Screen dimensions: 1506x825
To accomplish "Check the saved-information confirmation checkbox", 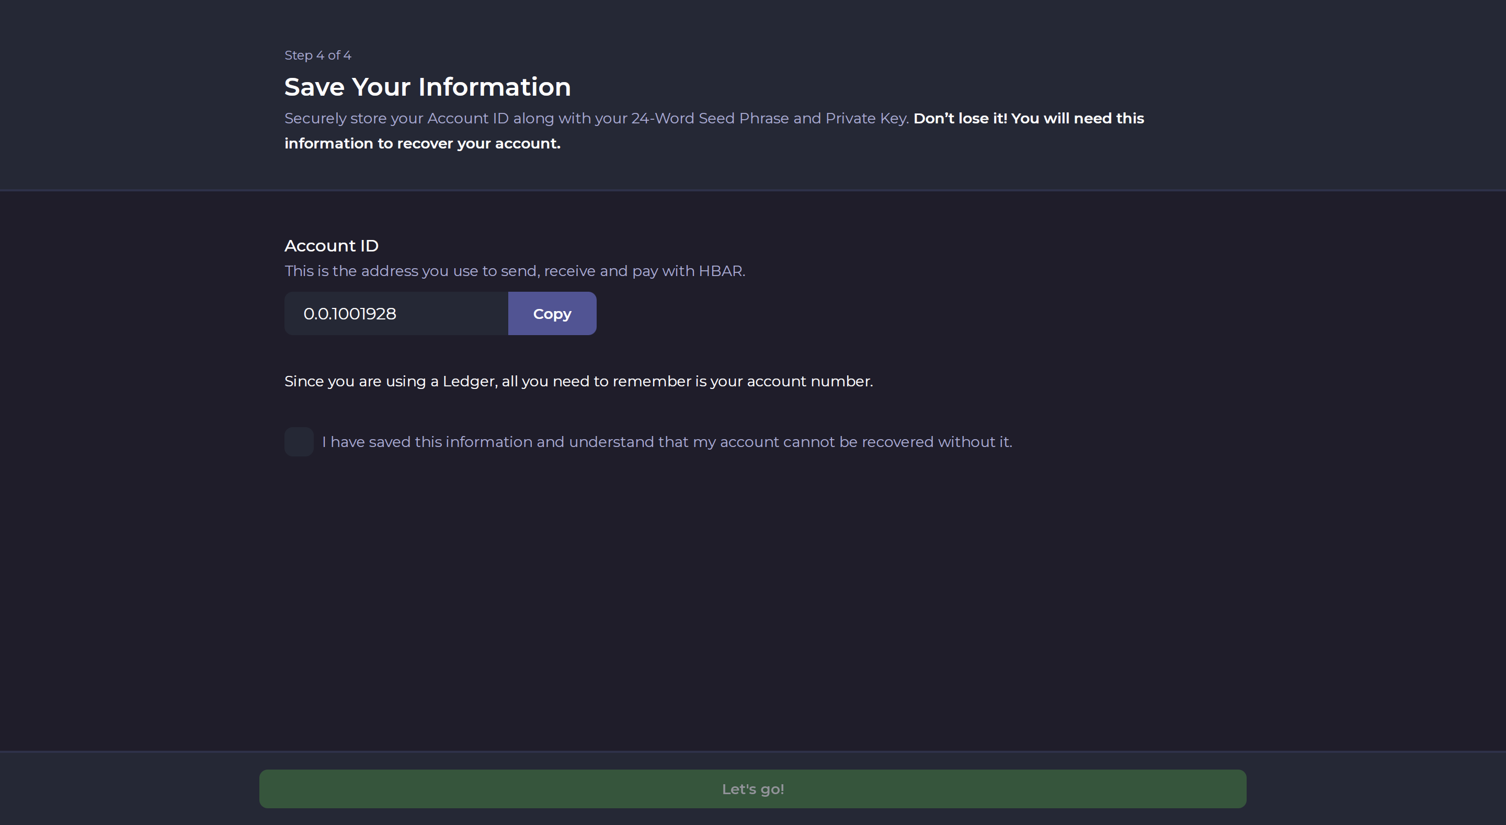I will pos(299,442).
